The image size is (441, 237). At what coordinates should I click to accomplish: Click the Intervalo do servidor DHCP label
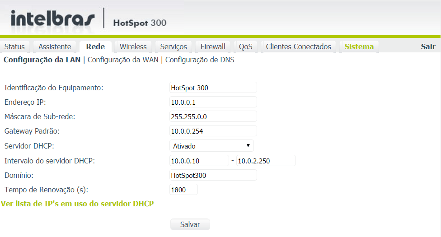(x=50, y=161)
